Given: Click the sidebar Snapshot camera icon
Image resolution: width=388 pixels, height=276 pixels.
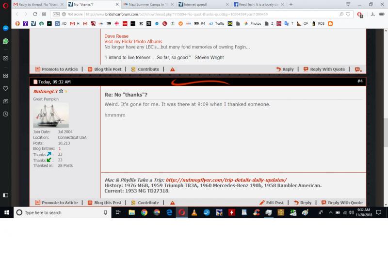Looking at the screenshot, I should coord(5,58).
